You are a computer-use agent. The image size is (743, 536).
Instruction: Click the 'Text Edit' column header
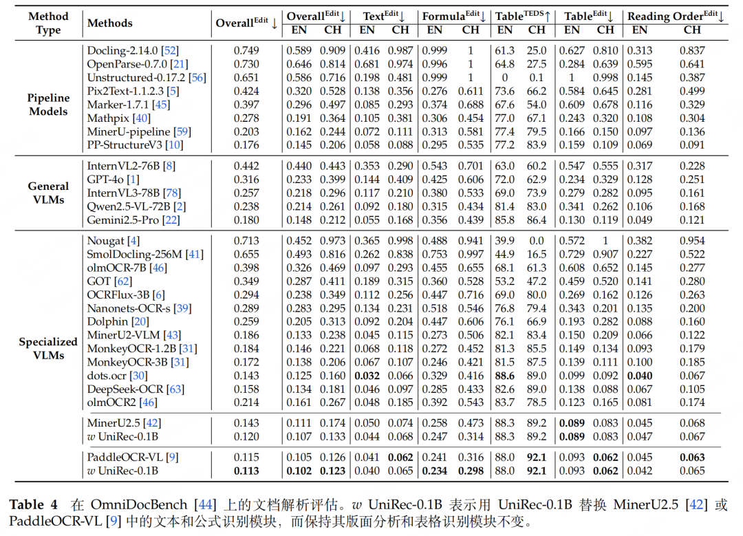[384, 16]
